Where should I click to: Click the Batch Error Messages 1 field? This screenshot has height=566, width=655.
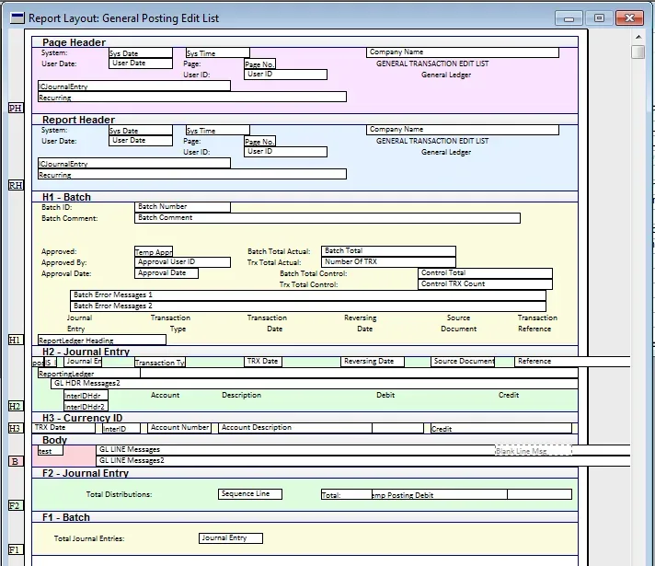(307, 295)
